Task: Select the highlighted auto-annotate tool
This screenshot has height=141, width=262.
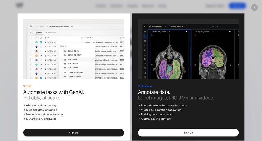Action: click(145, 36)
